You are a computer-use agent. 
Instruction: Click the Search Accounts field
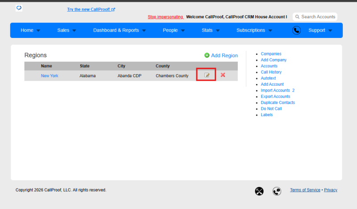pyautogui.click(x=315, y=17)
